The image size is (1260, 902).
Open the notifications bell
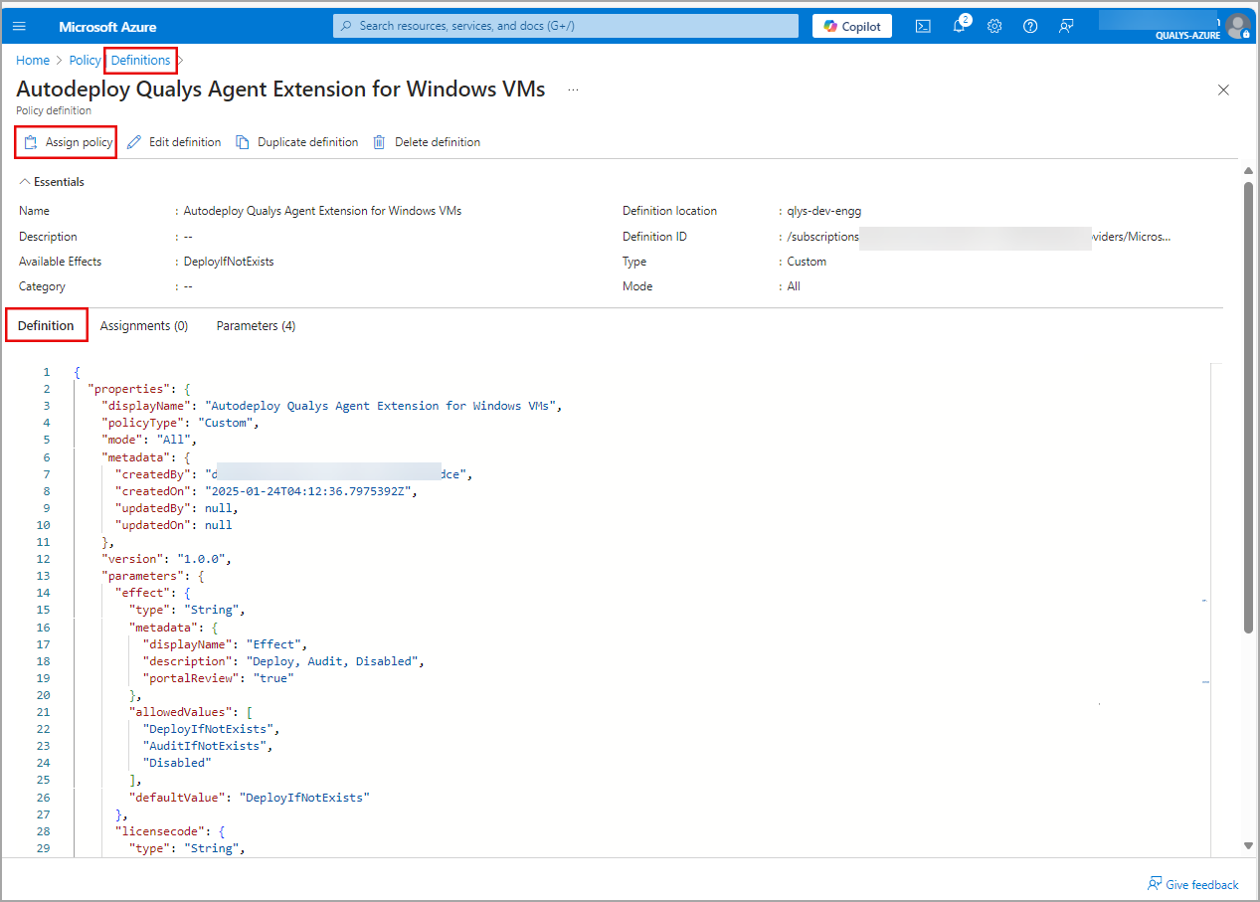(x=959, y=26)
